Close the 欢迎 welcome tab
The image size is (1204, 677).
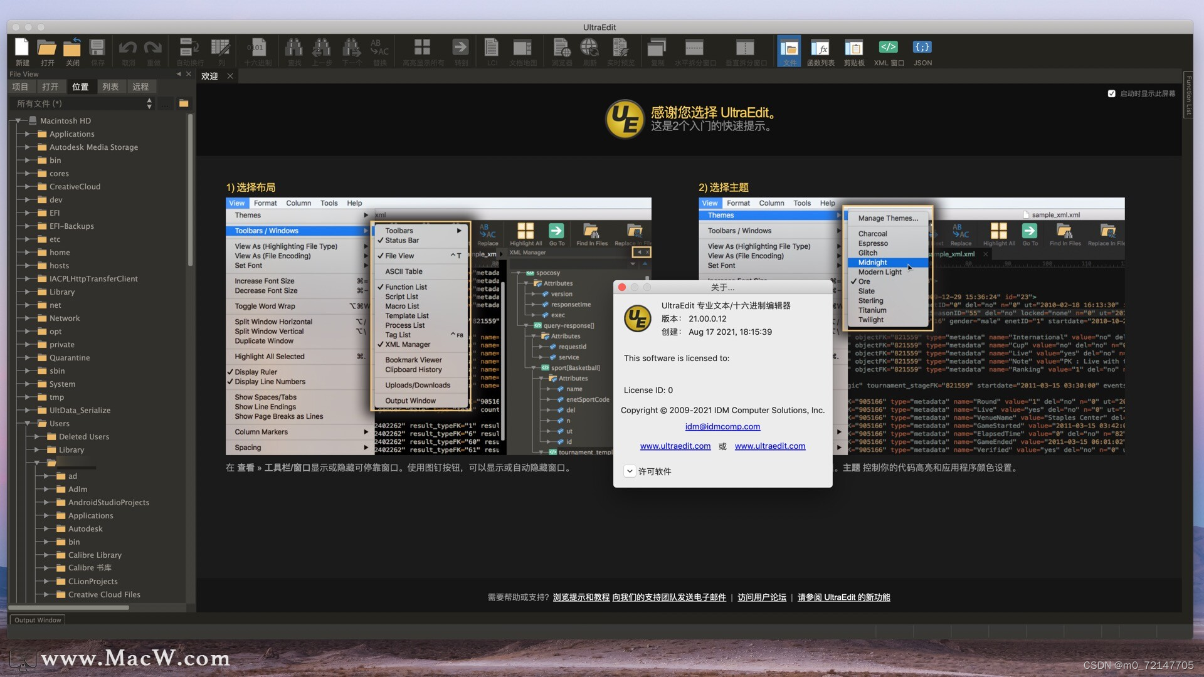pyautogui.click(x=230, y=76)
